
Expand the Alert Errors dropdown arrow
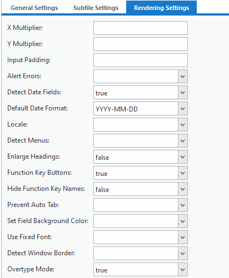(x=183, y=77)
